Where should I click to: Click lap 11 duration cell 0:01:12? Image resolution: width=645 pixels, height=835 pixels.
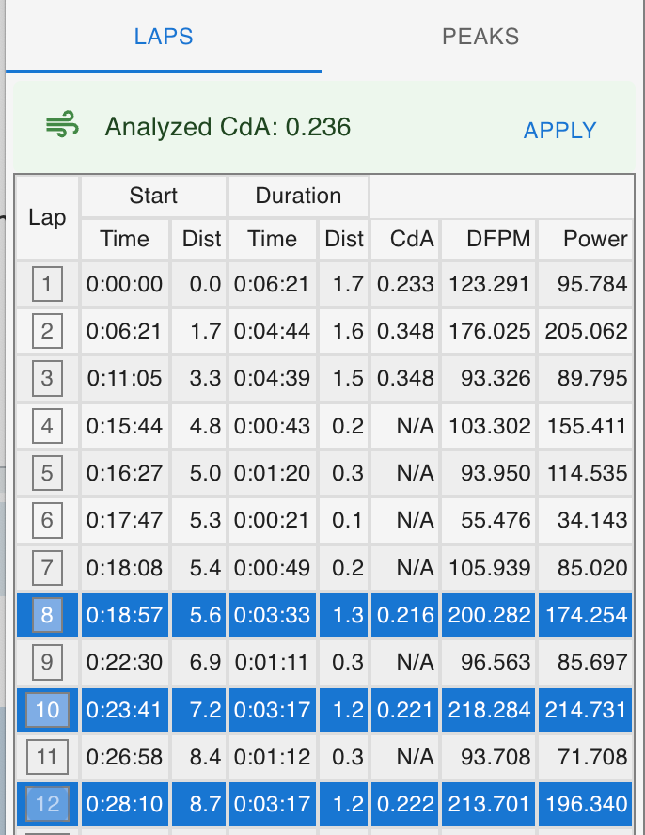pos(272,756)
